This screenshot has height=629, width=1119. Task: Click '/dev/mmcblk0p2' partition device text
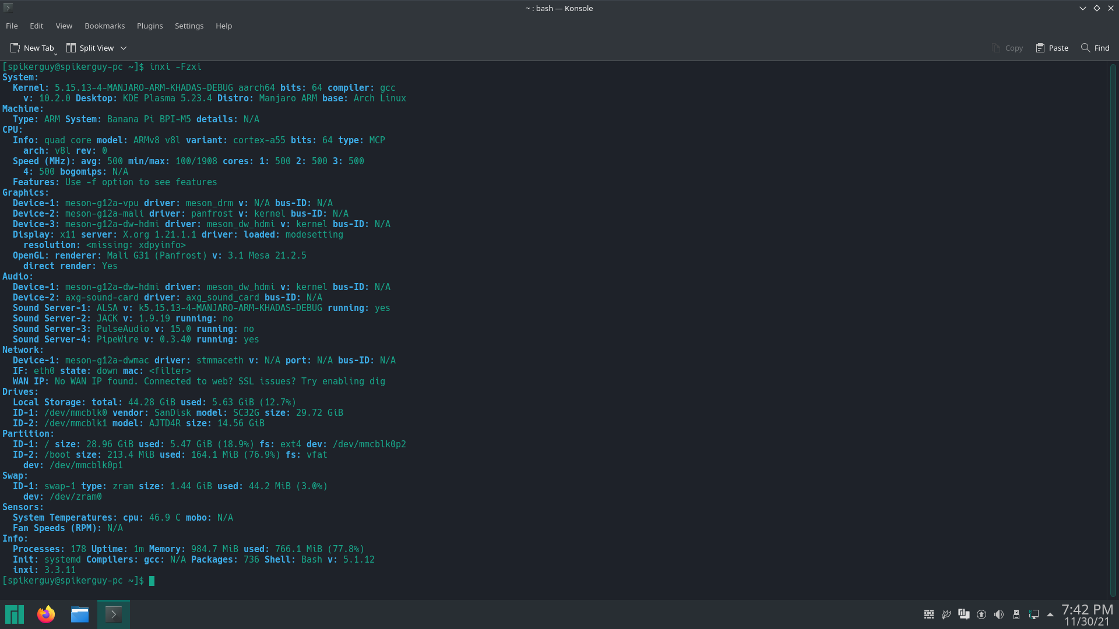pos(370,444)
